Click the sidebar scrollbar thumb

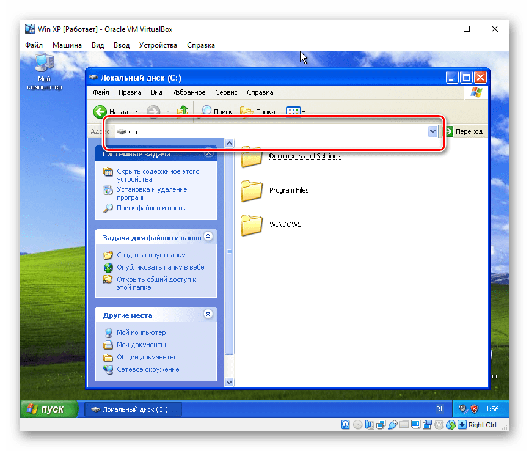(230, 252)
